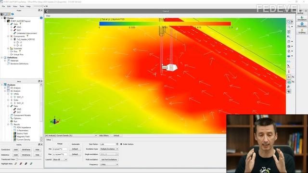Screen dimensions: 308x173
Task: Open the File menu
Action: tap(3, 6)
